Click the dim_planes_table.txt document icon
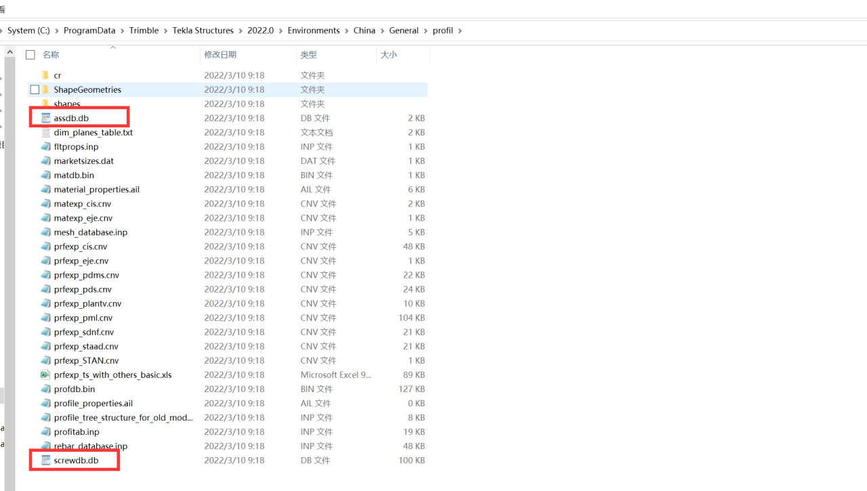Image resolution: width=867 pixels, height=491 pixels. pos(46,132)
